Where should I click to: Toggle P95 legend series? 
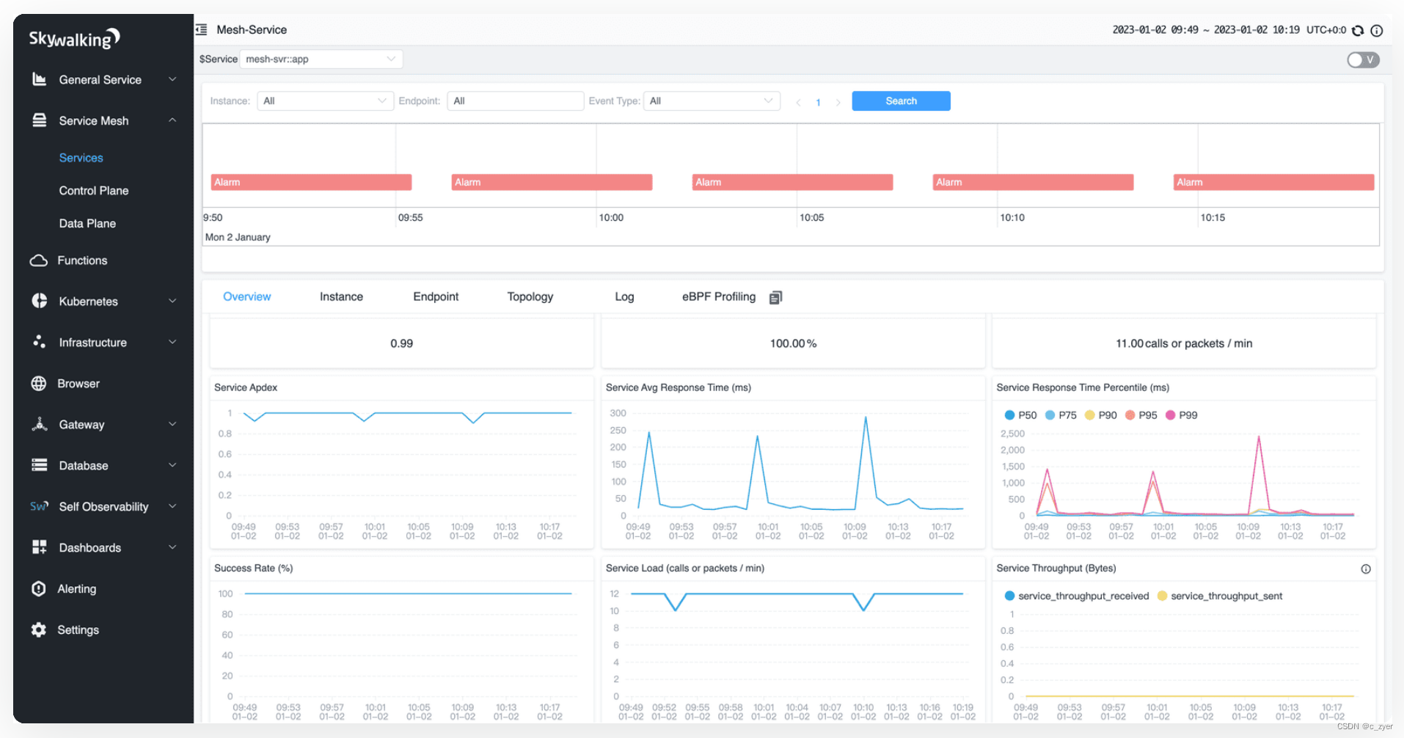pos(1141,415)
